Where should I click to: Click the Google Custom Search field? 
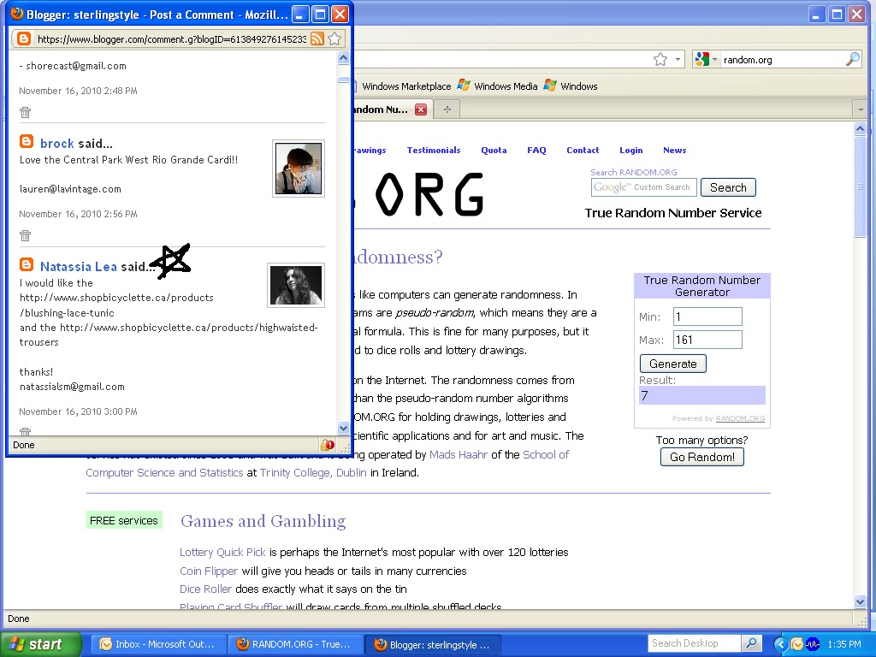643,187
